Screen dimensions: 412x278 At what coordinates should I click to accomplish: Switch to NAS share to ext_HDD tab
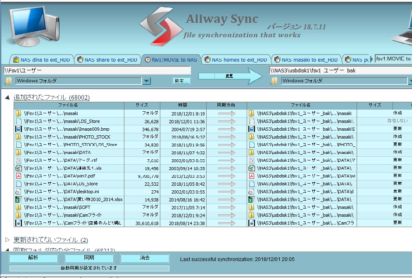tap(107, 60)
